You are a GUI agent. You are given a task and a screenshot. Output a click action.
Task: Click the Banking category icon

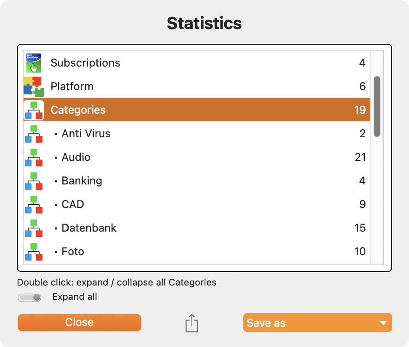(34, 181)
